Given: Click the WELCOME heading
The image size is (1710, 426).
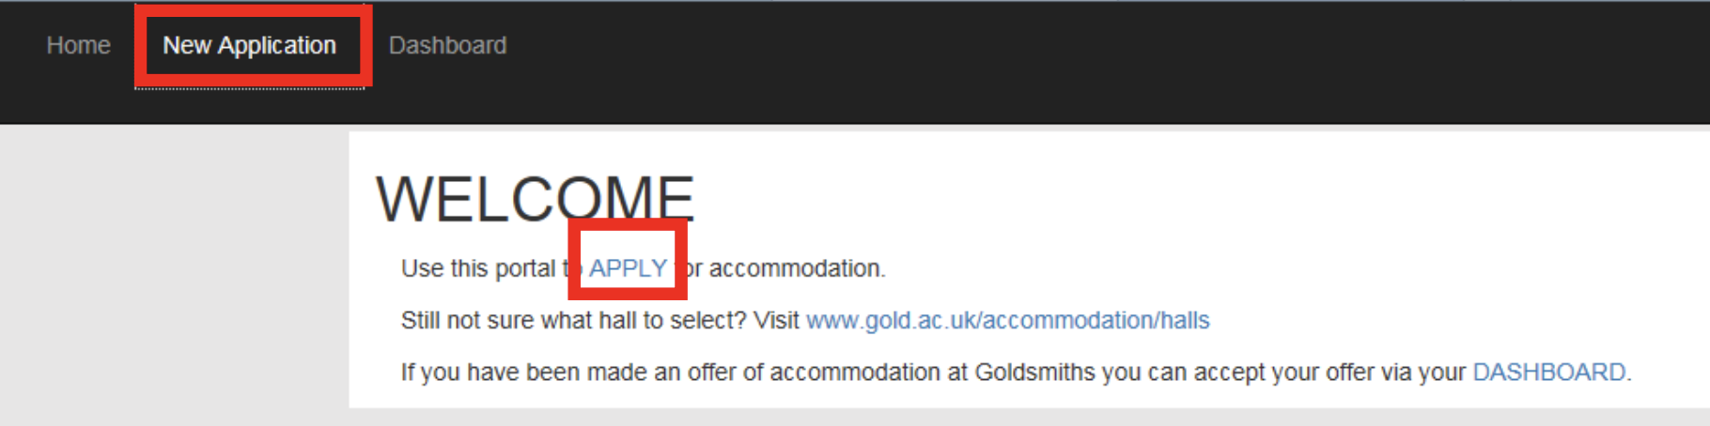Looking at the screenshot, I should (x=534, y=199).
